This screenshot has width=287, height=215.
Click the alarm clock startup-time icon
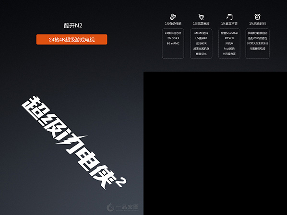point(257,17)
